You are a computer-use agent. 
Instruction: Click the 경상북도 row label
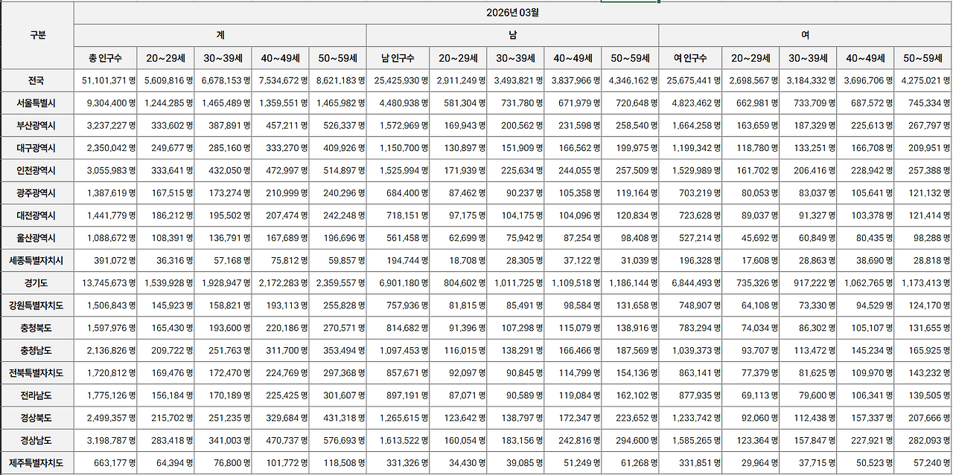coord(37,418)
